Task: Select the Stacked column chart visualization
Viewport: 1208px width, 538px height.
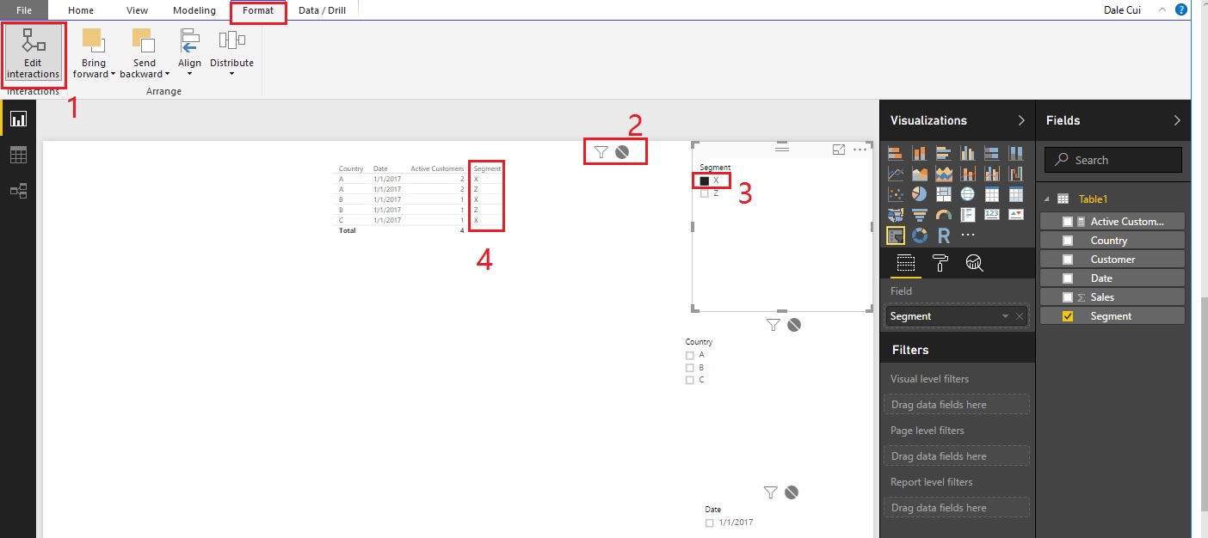Action: click(919, 153)
